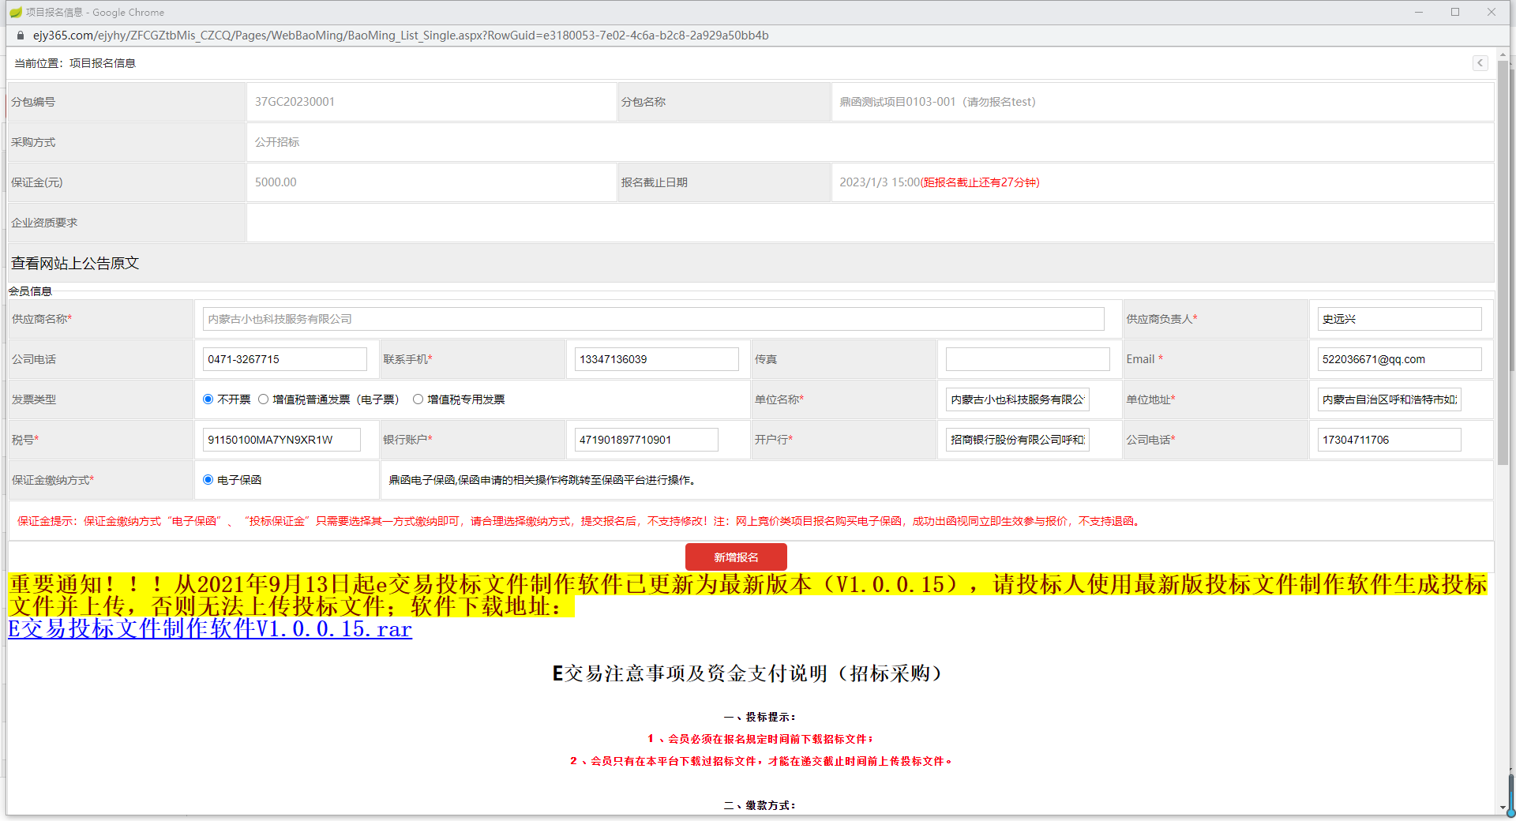This screenshot has height=821, width=1516.
Task: Click the 新增报名 button
Action: (x=736, y=557)
